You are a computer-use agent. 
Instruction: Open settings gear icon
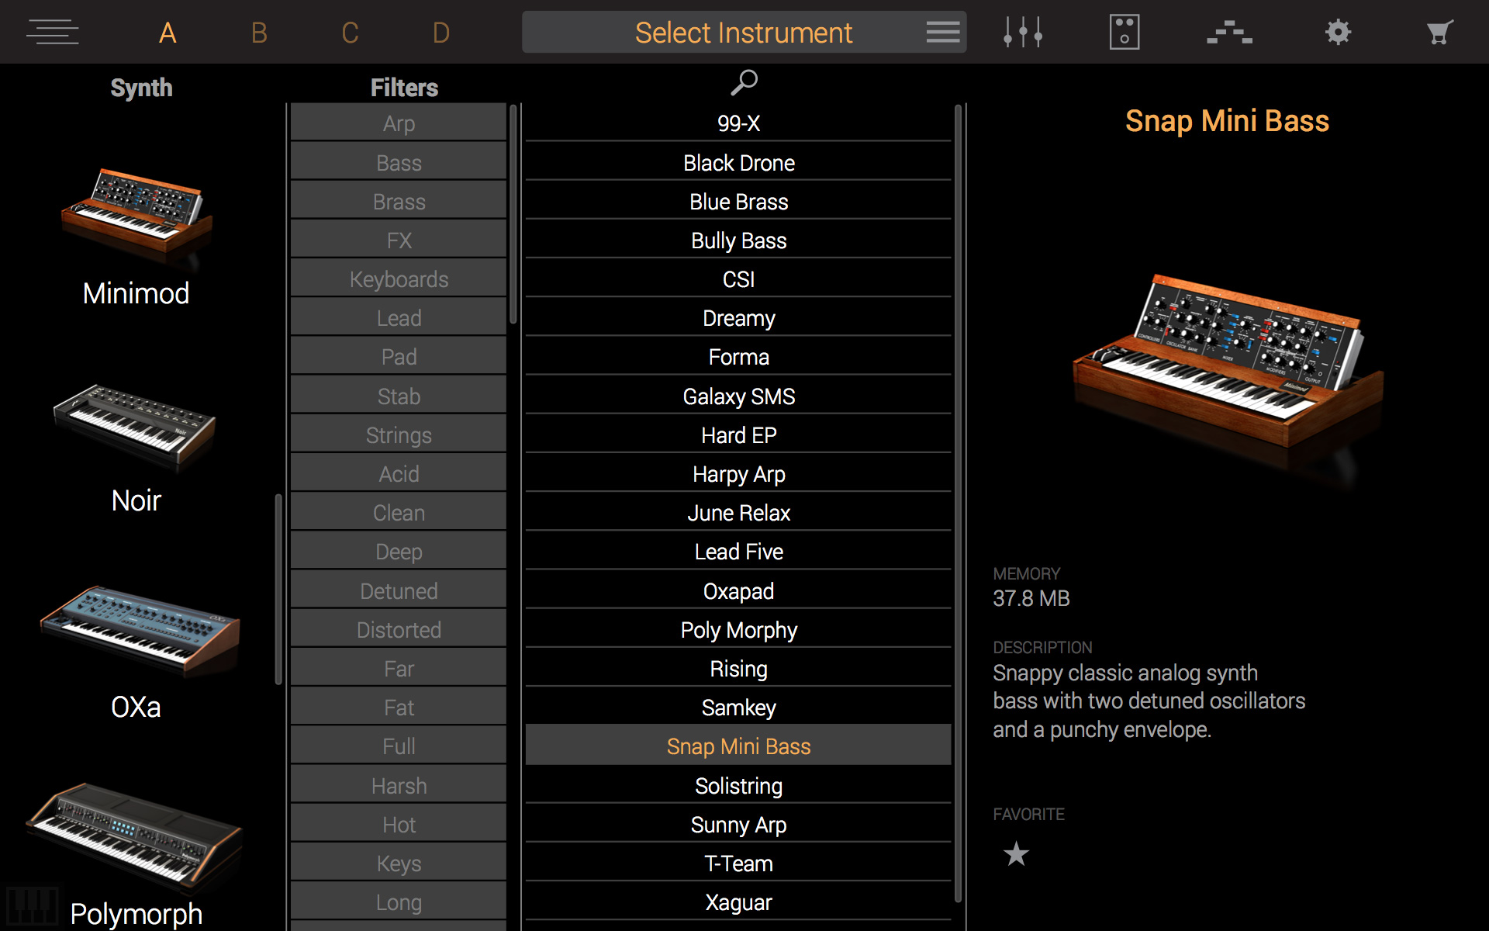(1338, 32)
